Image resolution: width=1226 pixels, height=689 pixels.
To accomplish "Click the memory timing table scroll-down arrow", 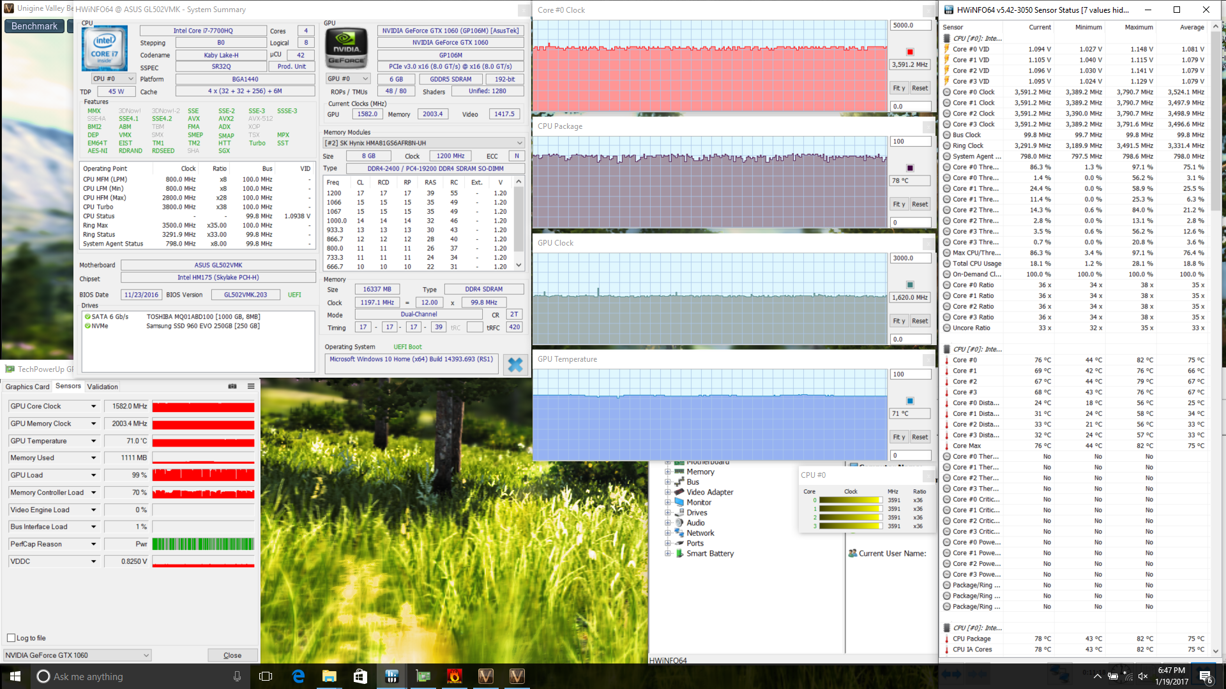I will pyautogui.click(x=519, y=265).
